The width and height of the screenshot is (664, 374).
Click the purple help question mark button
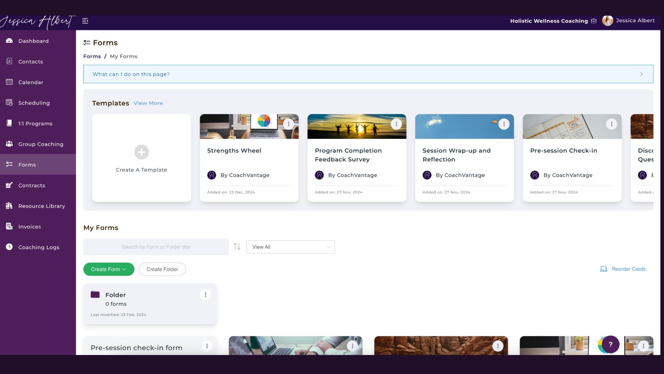[610, 344]
